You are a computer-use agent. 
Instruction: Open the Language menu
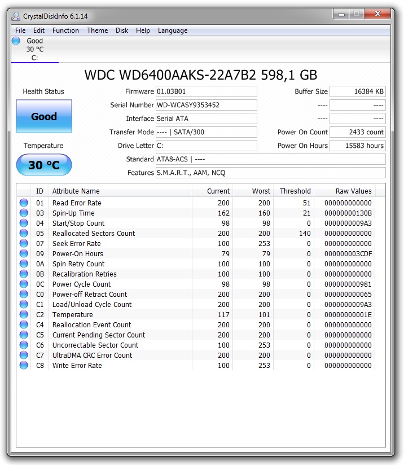click(x=173, y=30)
